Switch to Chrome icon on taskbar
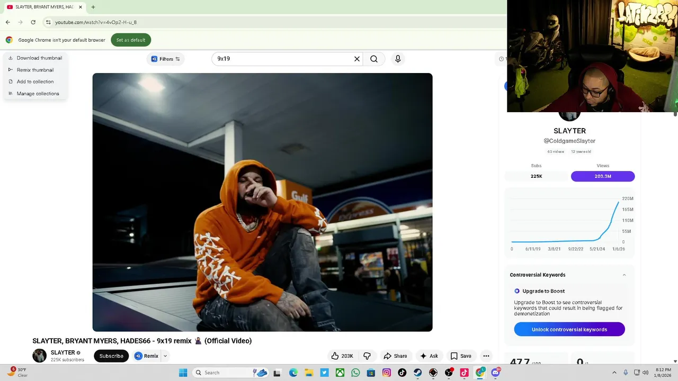Screen dimensions: 678x381 480,373
